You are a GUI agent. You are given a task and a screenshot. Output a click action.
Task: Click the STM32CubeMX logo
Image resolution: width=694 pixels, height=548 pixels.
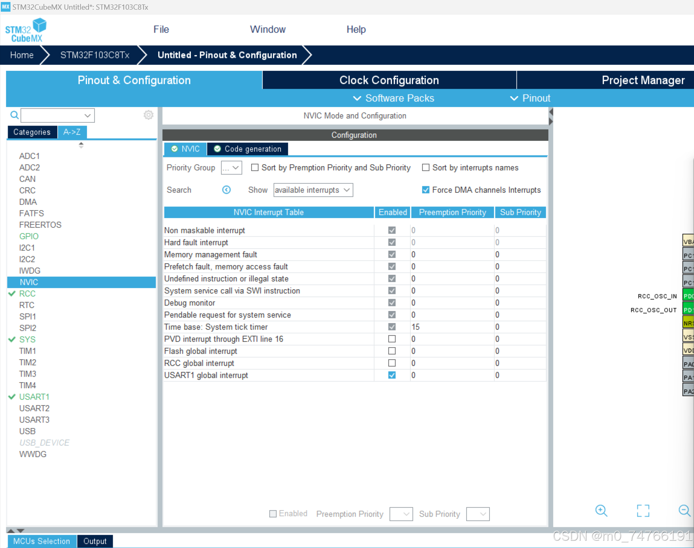click(26, 30)
